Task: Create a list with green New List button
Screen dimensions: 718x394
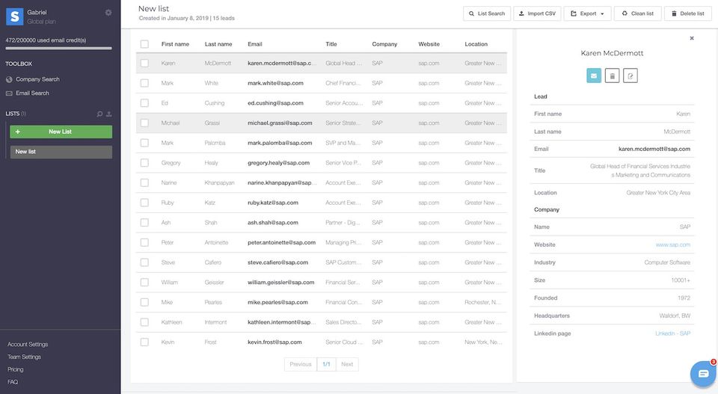Action: (x=61, y=132)
